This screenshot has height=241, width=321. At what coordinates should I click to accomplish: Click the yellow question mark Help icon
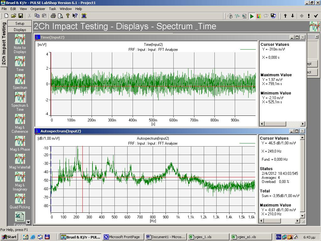[68, 16]
